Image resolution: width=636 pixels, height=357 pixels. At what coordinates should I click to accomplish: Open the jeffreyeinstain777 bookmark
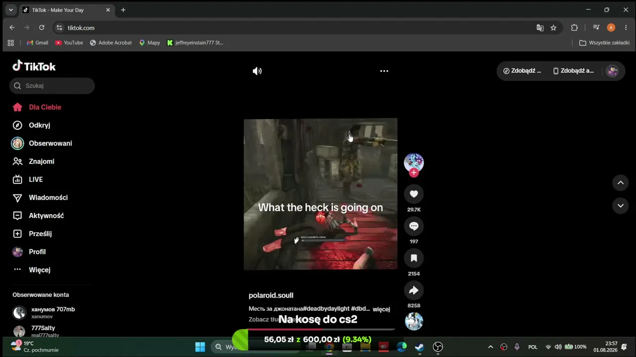195,43
